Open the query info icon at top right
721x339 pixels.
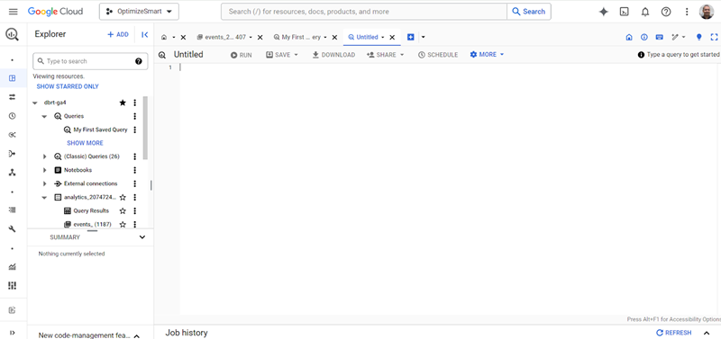[644, 37]
